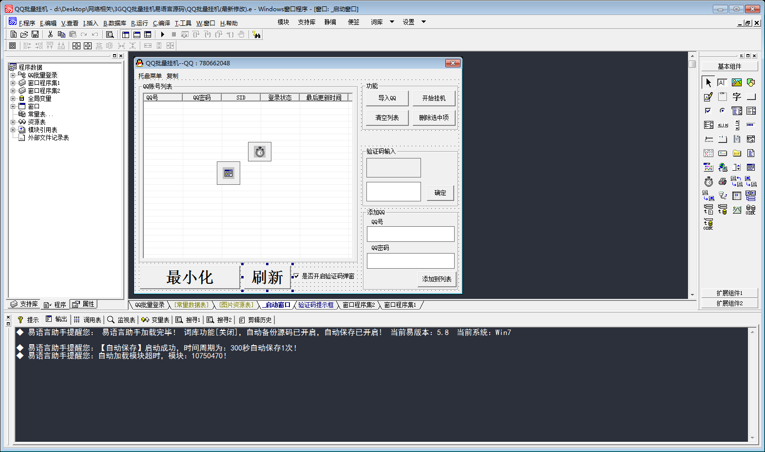Select the radio button component in palette
The height and width of the screenshot is (452, 765).
[723, 111]
